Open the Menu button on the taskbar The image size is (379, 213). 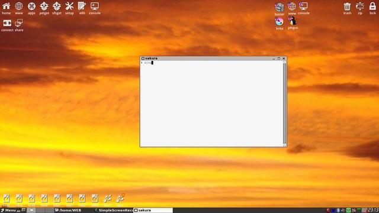click(10, 210)
